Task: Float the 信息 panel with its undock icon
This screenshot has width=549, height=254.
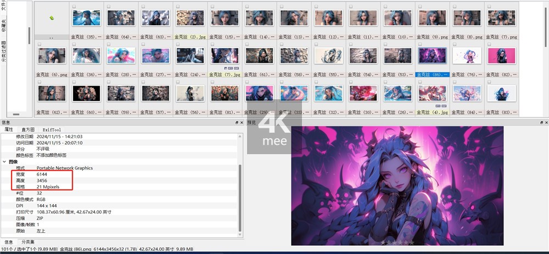Action: click(237, 122)
